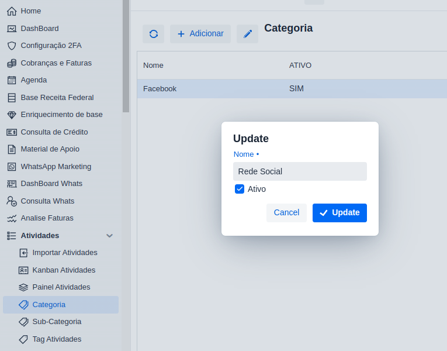447x351 pixels.
Task: Click the refresh icon button
Action: (x=153, y=34)
